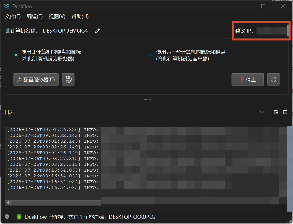Screen dimensions: 293x224
Task: Click the detach log window icon
Action: click(276, 112)
